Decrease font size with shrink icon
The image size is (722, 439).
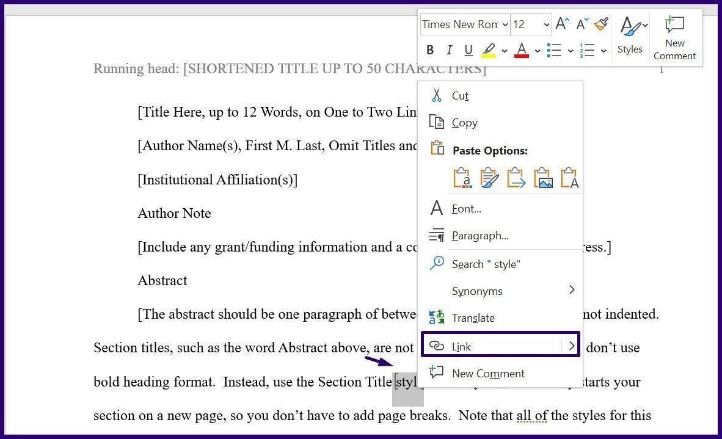[x=583, y=23]
